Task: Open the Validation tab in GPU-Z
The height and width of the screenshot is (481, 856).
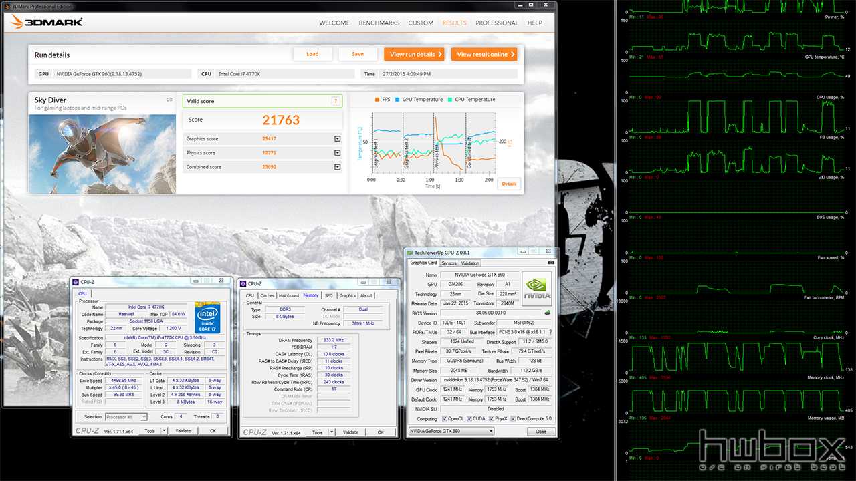Action: 471,263
